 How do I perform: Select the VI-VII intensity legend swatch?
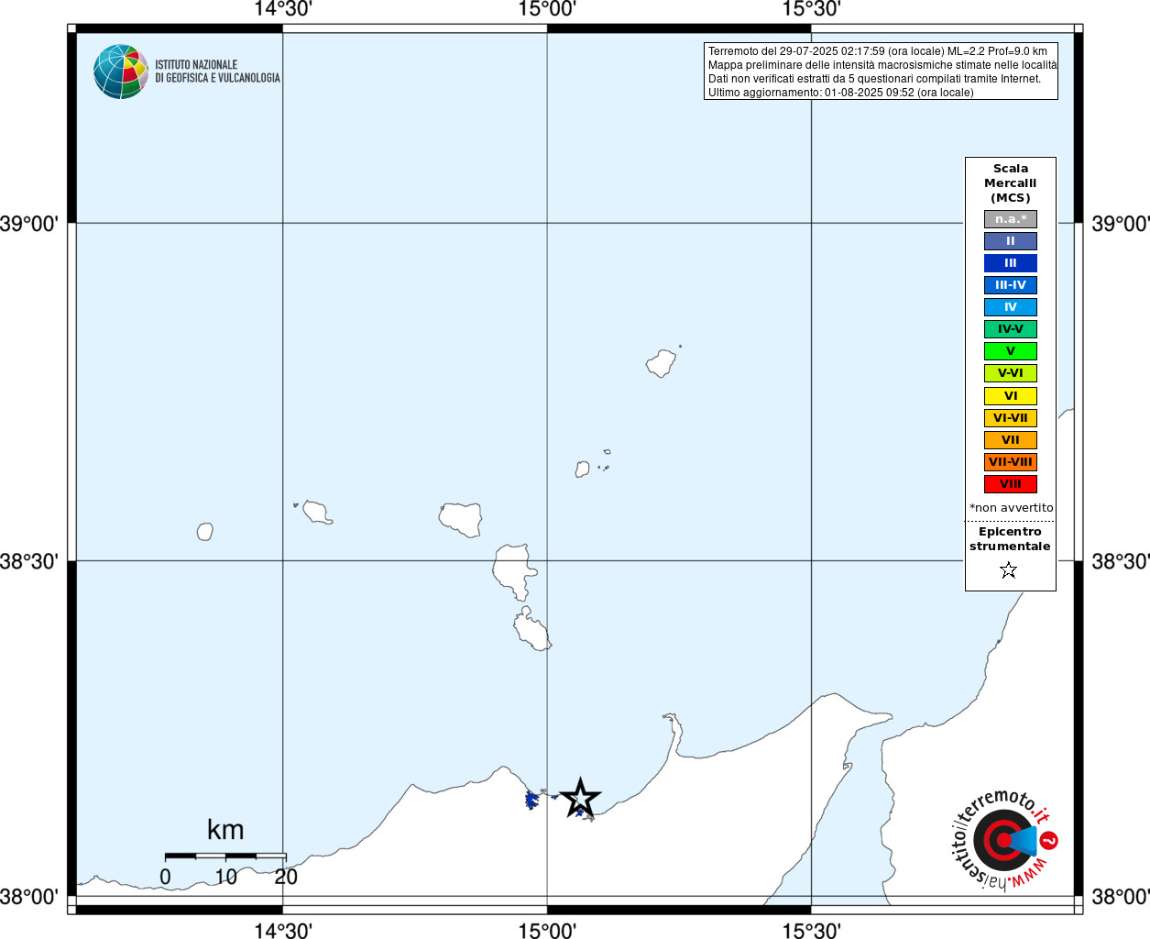click(x=1011, y=418)
